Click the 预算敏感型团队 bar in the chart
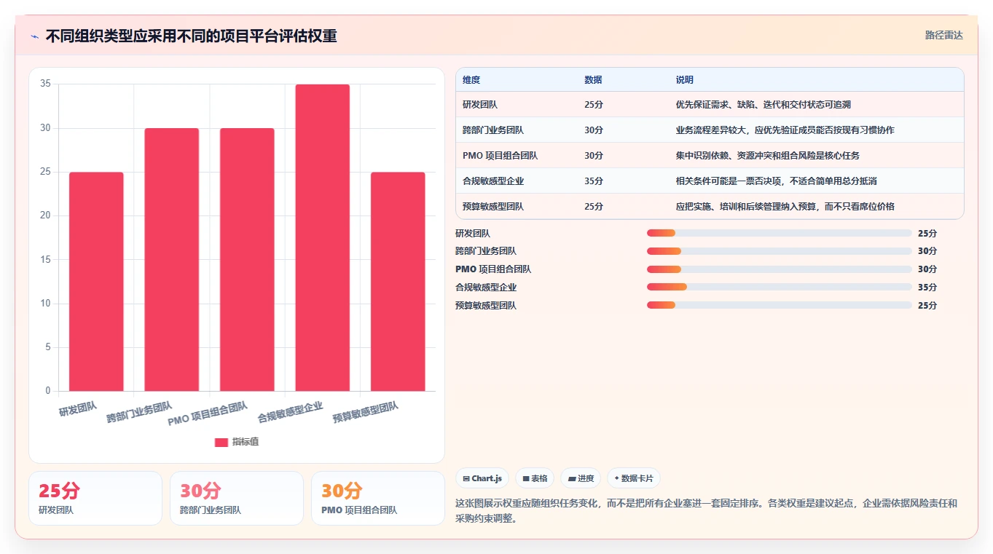The image size is (993, 554). point(398,282)
